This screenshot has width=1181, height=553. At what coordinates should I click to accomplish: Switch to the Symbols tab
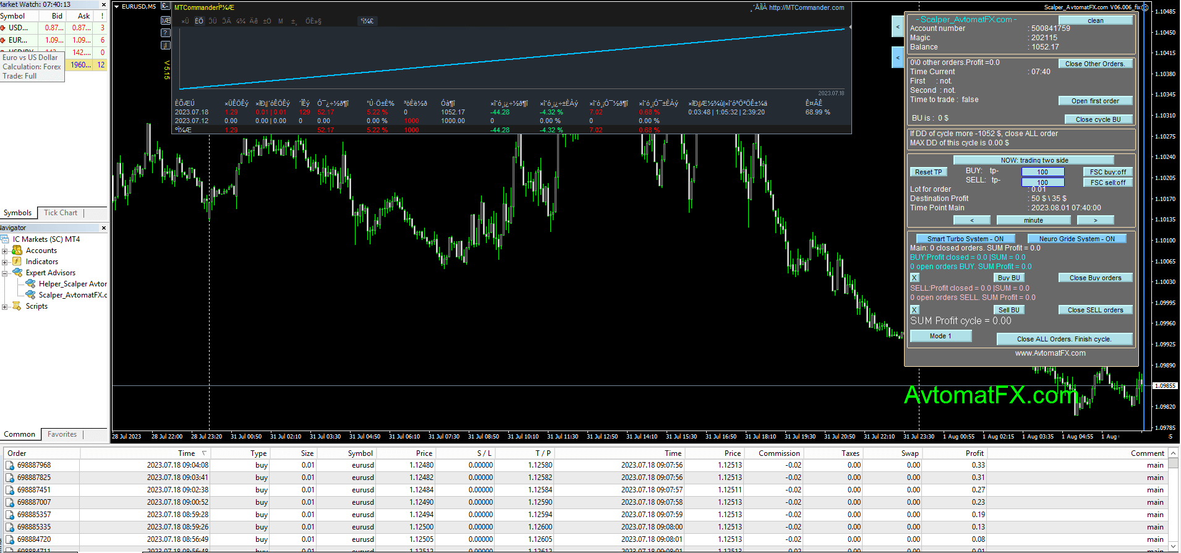click(x=18, y=213)
